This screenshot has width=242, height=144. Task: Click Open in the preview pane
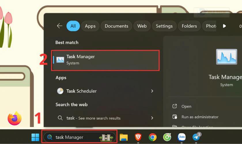pos(186,106)
